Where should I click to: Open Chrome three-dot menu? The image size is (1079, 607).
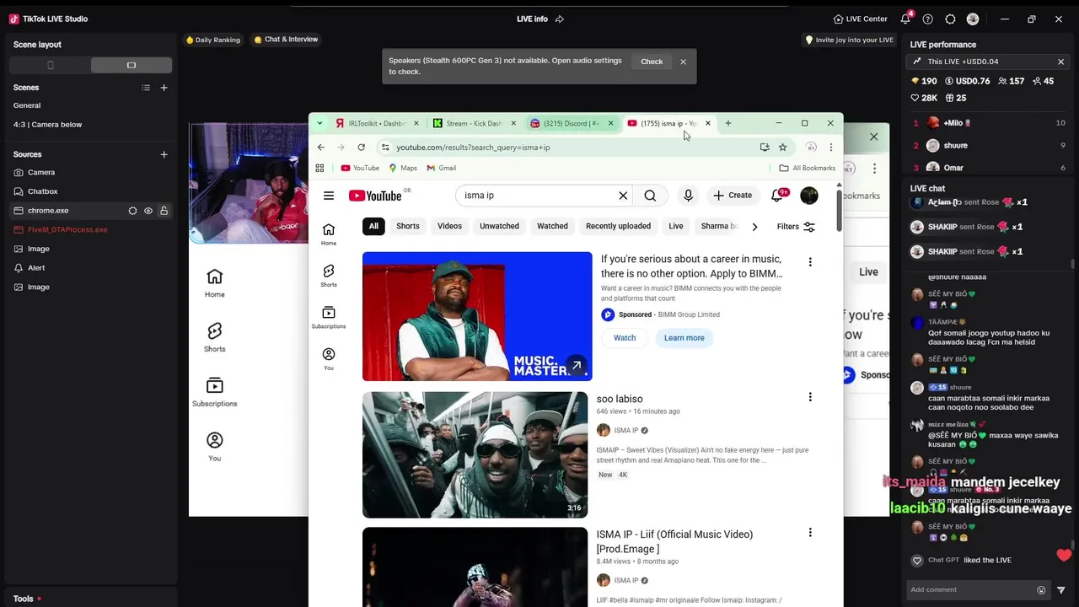830,148
